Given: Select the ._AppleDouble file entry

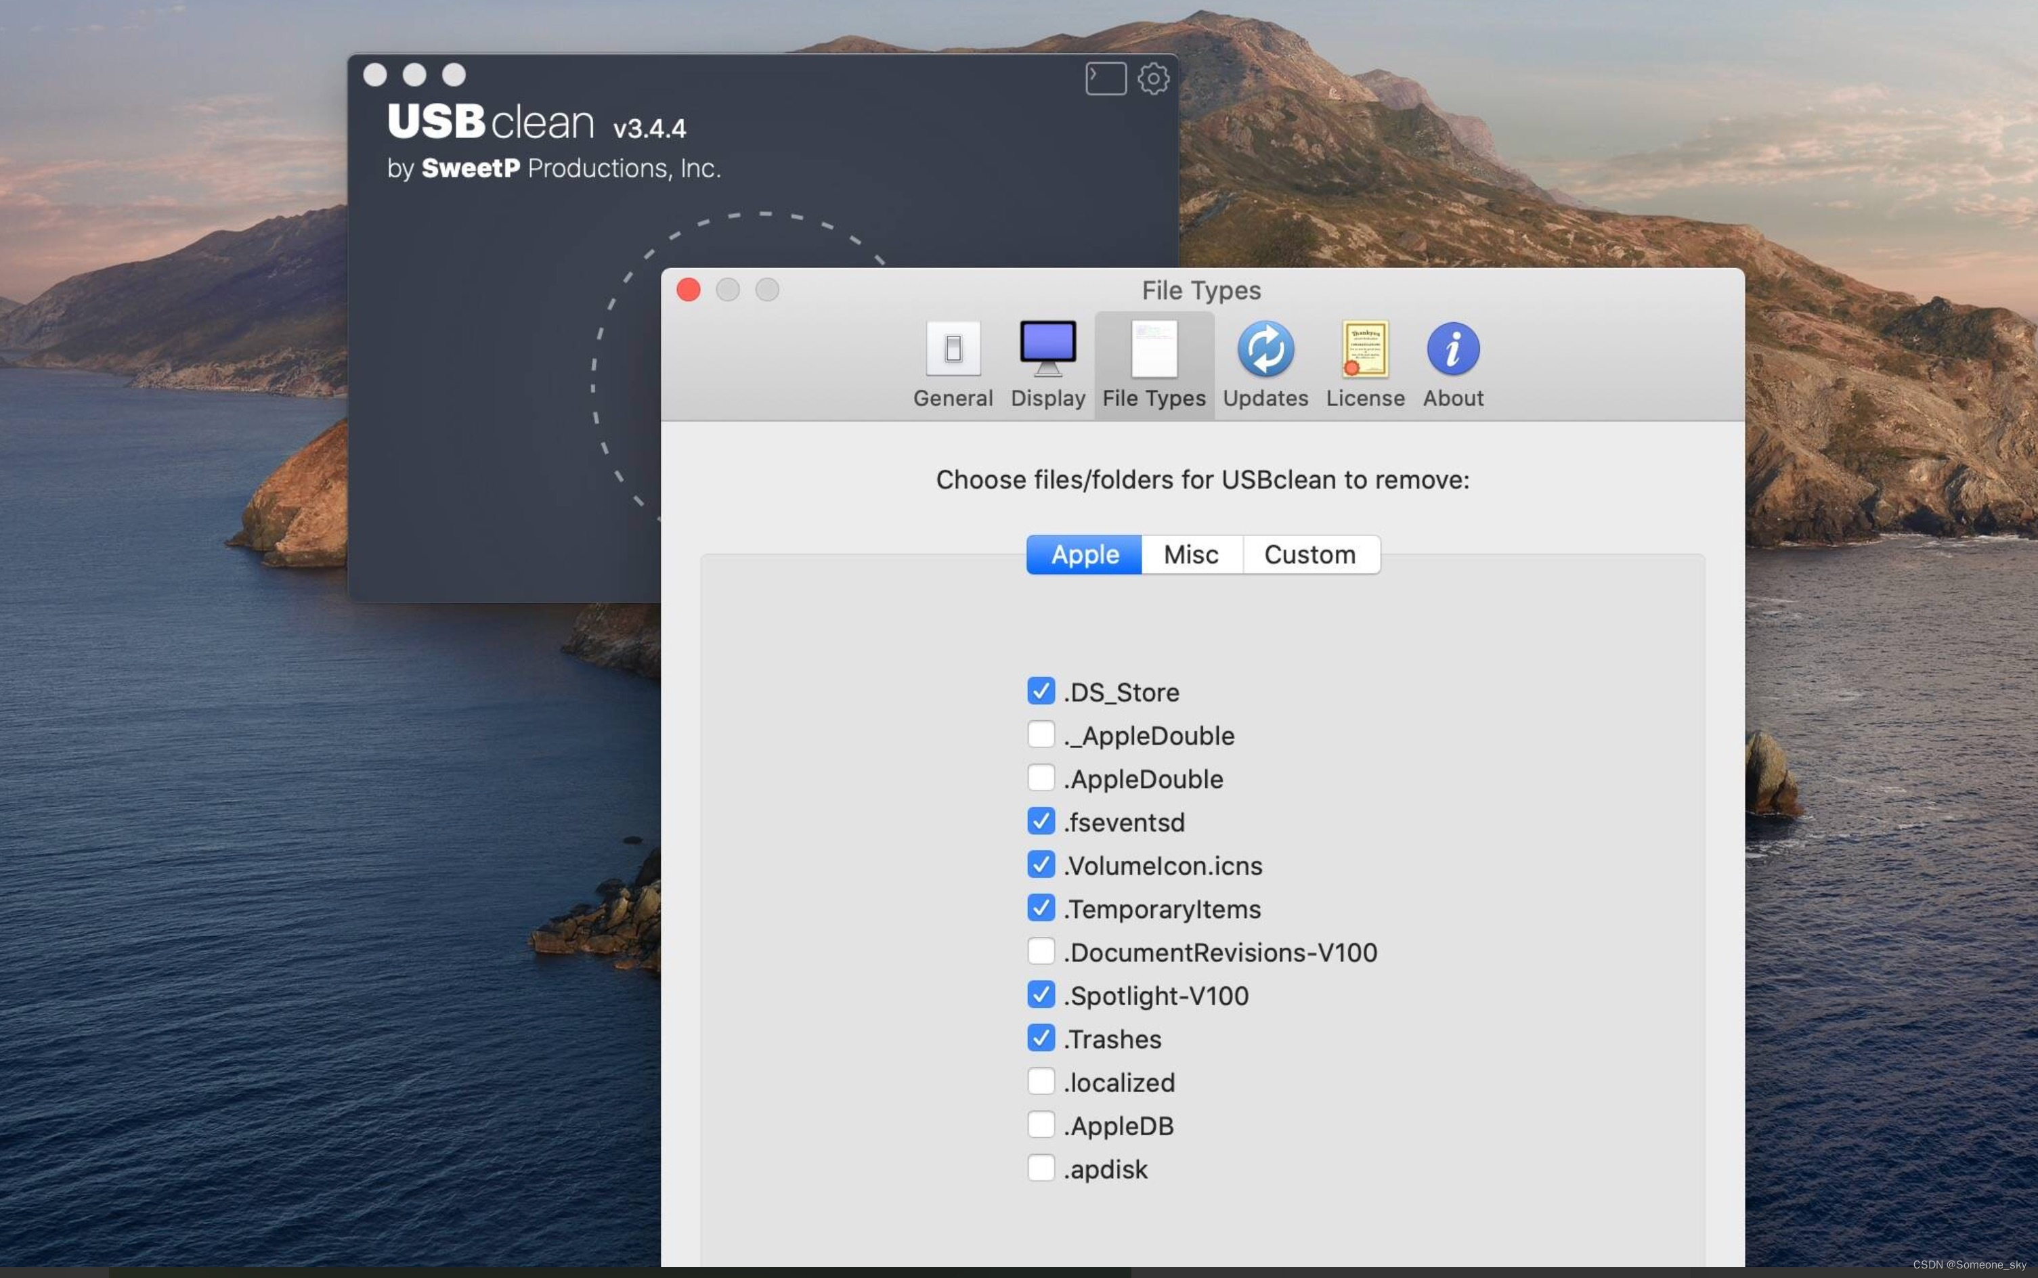Looking at the screenshot, I should click(1041, 734).
